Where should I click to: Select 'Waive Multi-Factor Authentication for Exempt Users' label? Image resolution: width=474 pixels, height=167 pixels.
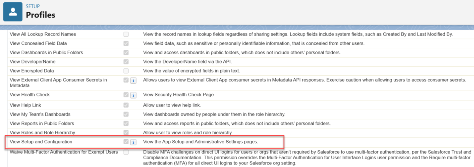64,152
